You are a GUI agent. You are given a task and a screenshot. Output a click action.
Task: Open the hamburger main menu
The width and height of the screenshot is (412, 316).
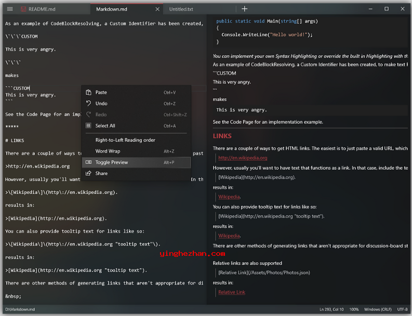pos(9,9)
